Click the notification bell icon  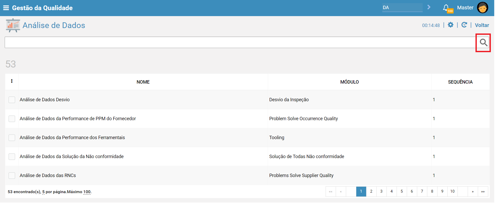[x=446, y=8]
